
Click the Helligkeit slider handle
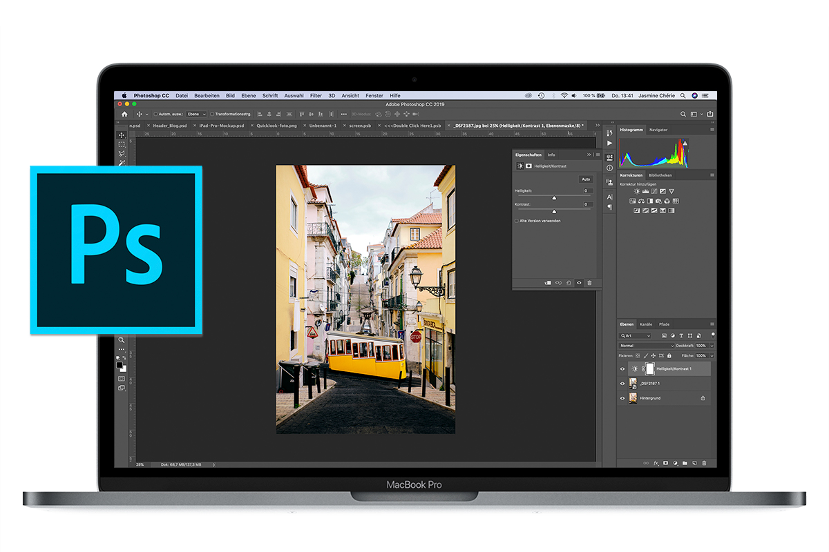click(x=554, y=197)
